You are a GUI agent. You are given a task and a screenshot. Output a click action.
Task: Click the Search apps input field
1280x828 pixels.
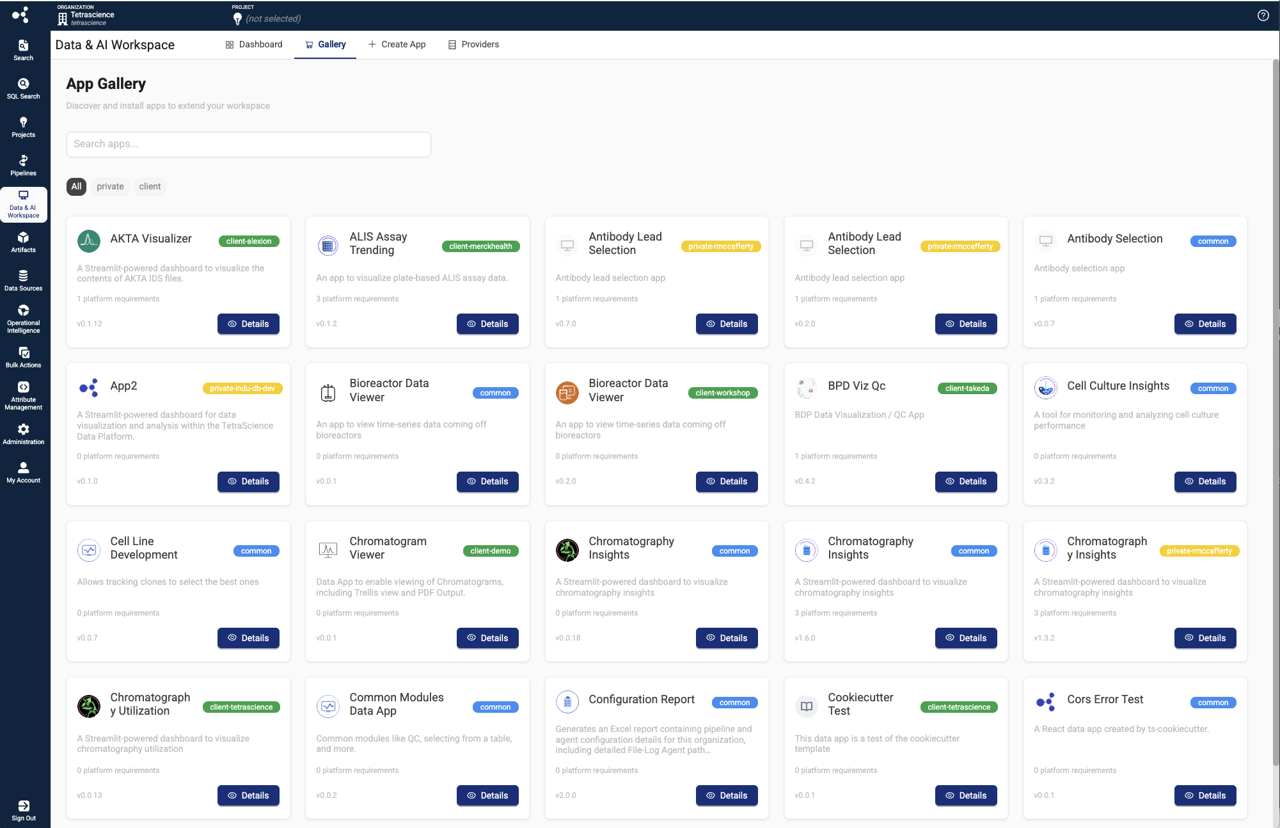pos(248,144)
